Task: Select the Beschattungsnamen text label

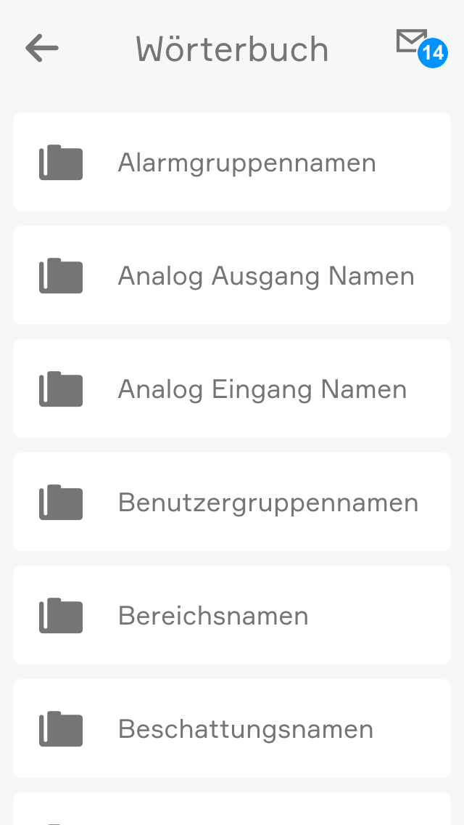Action: coord(246,729)
